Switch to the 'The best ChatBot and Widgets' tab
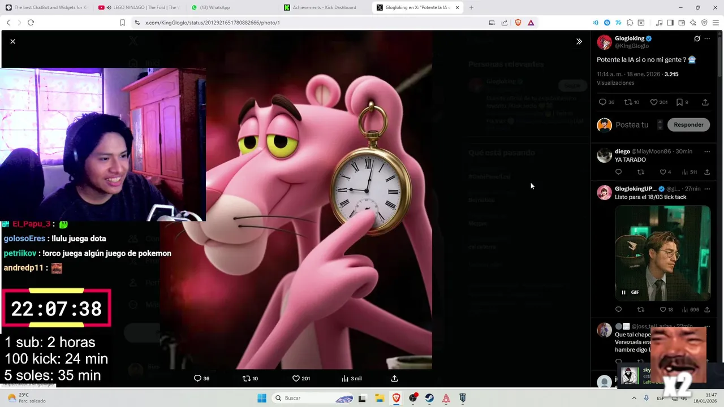The image size is (724, 407). click(x=46, y=7)
